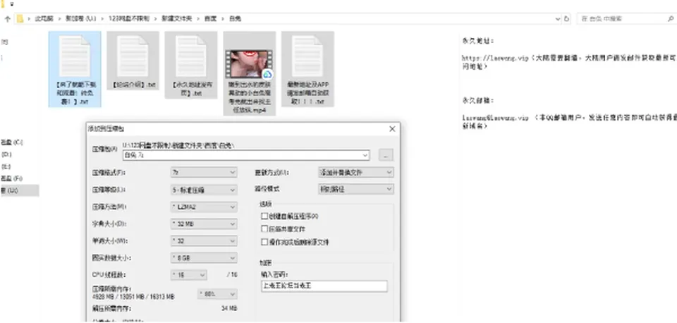Open update mode dropdown 添加并替换文件
This screenshot has height=323, width=677.
[x=355, y=172]
